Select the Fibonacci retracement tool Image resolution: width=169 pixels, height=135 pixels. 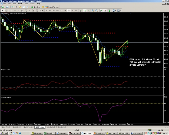[x=26, y=11]
